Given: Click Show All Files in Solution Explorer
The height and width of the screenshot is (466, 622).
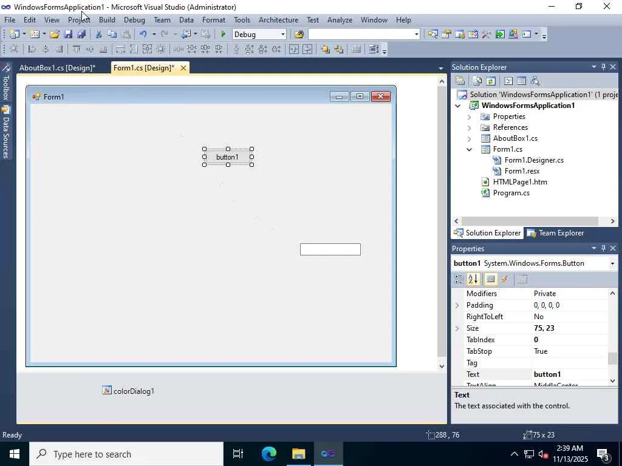Looking at the screenshot, I should pyautogui.click(x=477, y=81).
